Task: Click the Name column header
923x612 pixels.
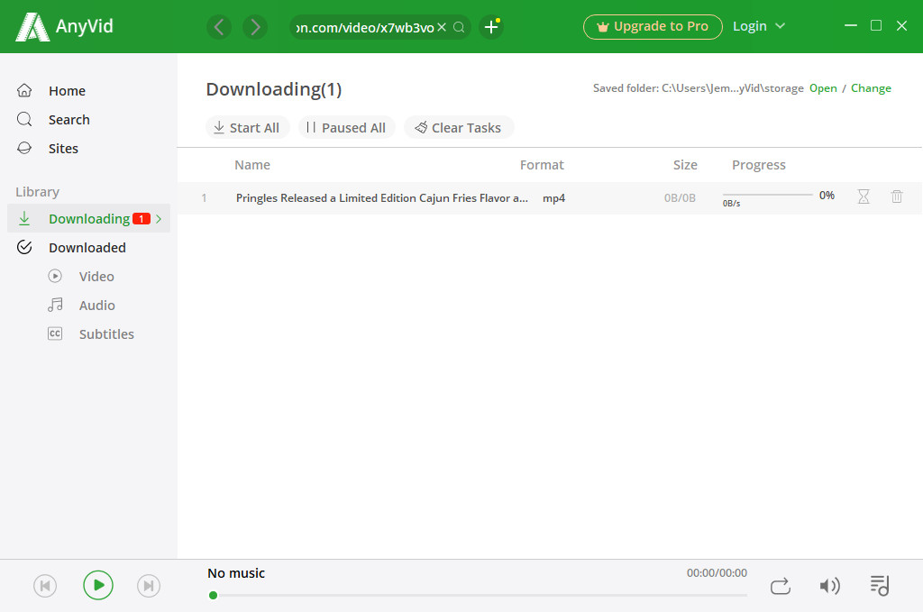Action: [252, 165]
